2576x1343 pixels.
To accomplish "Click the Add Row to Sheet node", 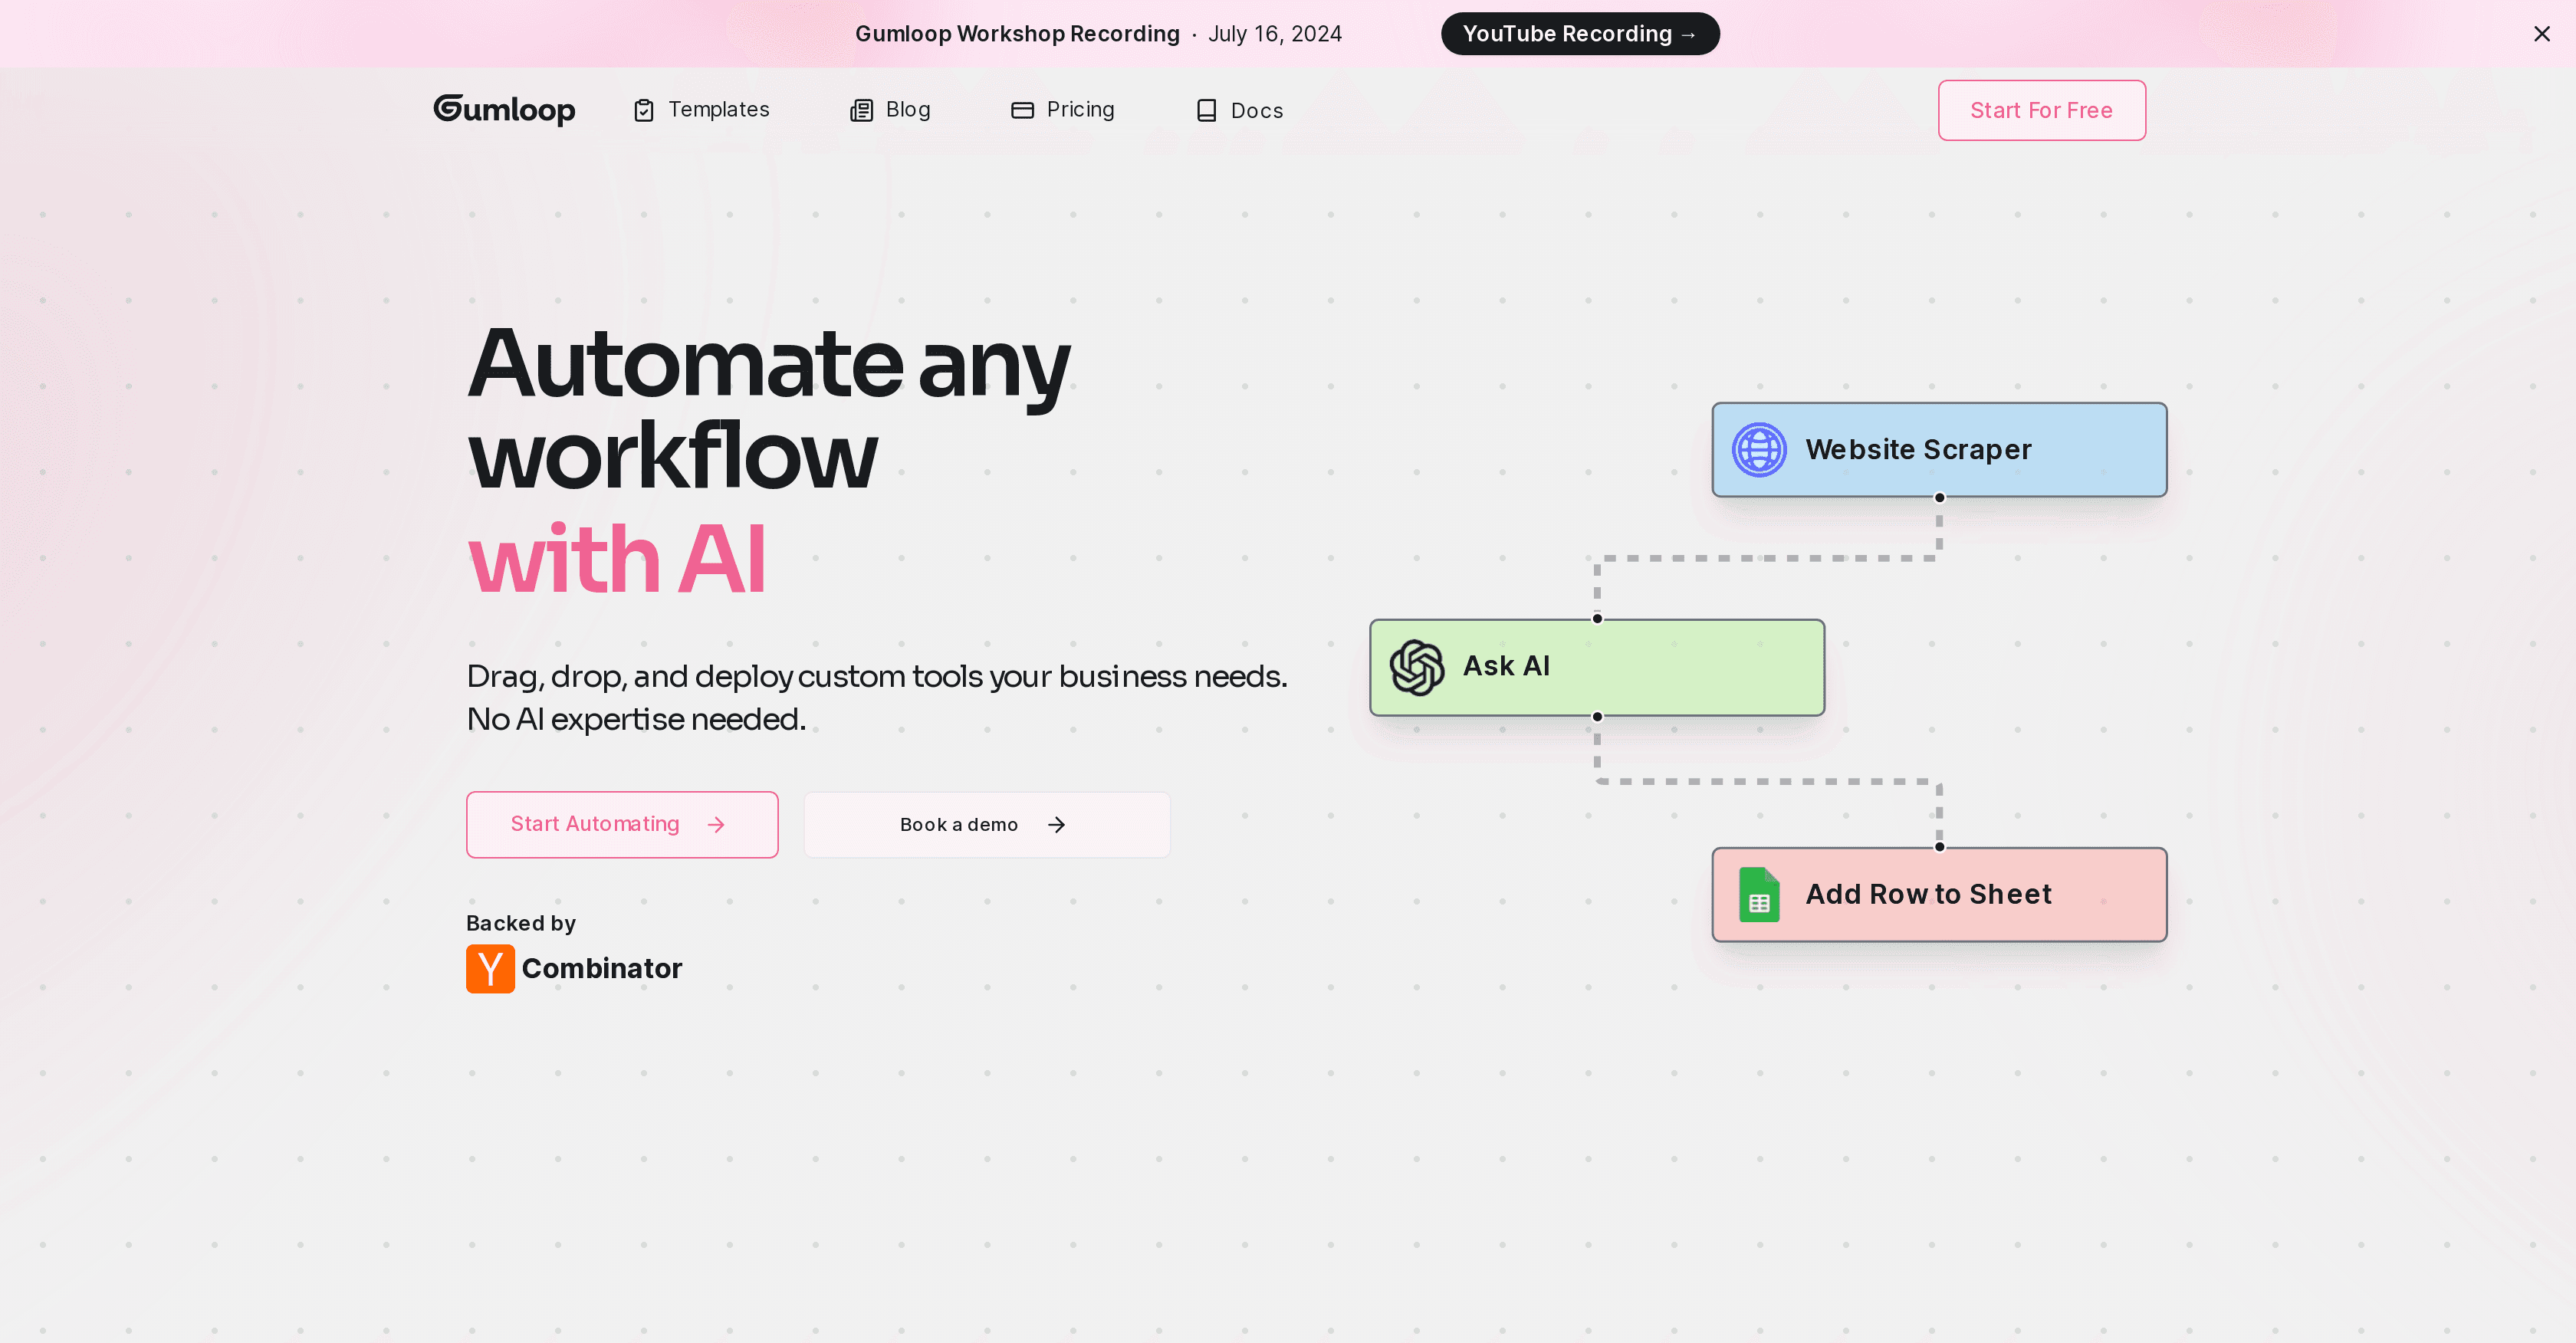I will 1938,894.
